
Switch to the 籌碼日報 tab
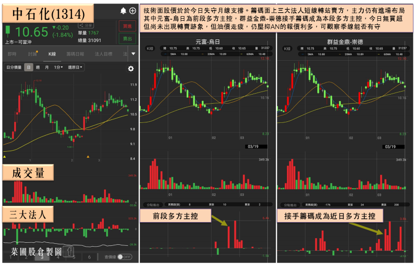pos(75,54)
